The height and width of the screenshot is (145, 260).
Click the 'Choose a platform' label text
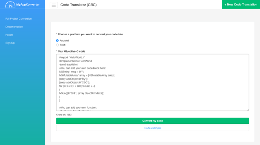(89, 34)
